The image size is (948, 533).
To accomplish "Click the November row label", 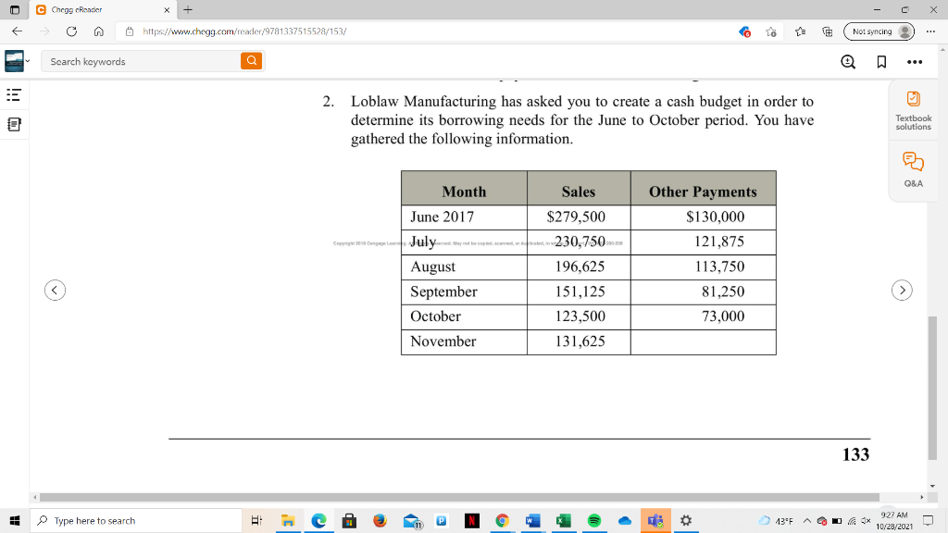I will pyautogui.click(x=443, y=341).
